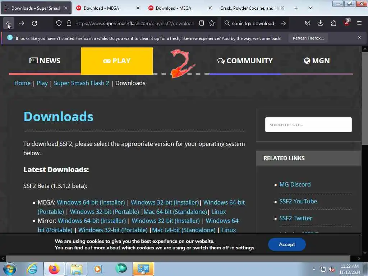Image resolution: width=368 pixels, height=276 pixels.
Task: Click the horizontal scrollbar track
Action: (178, 258)
